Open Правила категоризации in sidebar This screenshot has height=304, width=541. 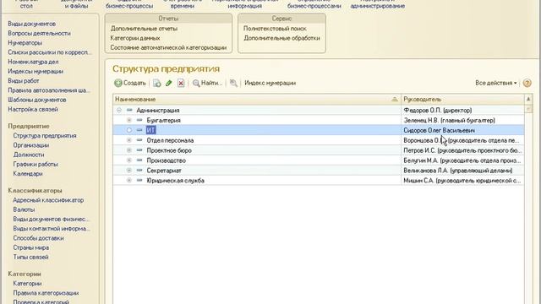pos(46,293)
